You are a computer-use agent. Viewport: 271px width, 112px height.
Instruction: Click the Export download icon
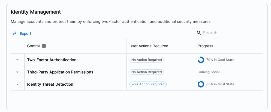(x=15, y=34)
